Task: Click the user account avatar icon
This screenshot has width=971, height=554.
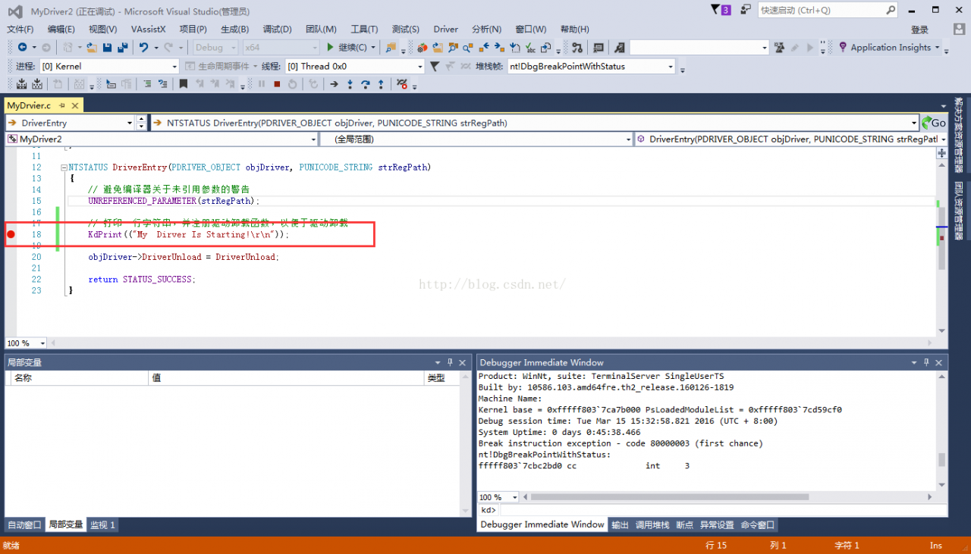Action: tap(959, 30)
